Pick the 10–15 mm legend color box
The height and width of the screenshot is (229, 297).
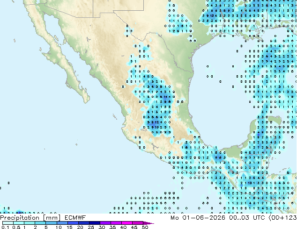click(x=62, y=223)
